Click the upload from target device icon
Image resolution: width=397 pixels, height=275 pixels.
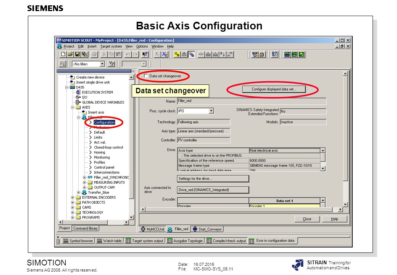pos(216,55)
